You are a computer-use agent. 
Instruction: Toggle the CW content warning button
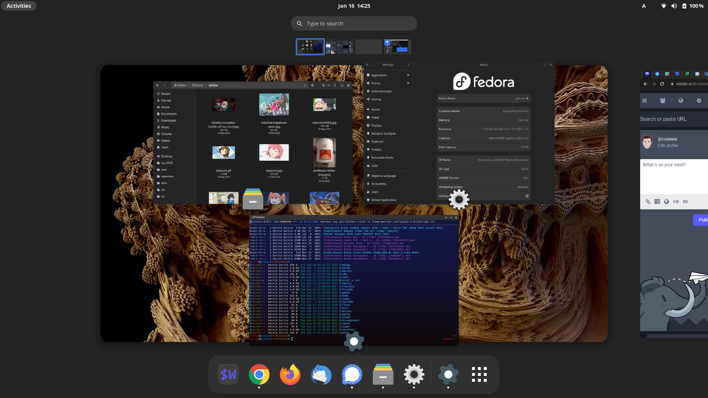[x=676, y=202]
